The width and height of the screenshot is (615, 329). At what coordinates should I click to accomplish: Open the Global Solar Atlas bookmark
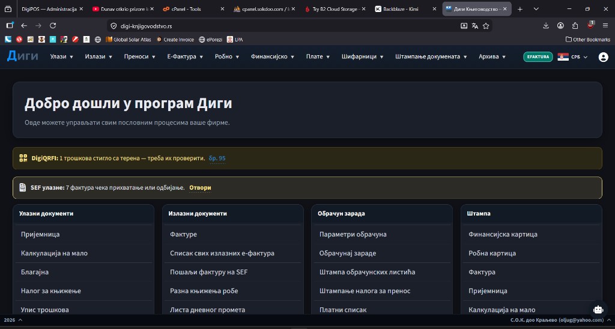point(129,40)
